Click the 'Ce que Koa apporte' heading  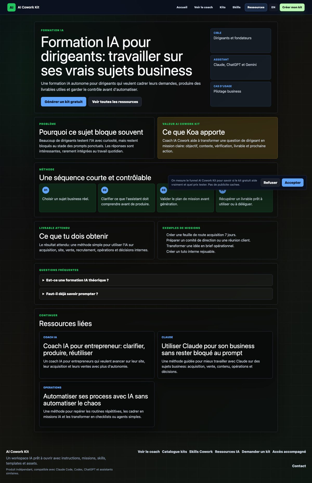(193, 132)
